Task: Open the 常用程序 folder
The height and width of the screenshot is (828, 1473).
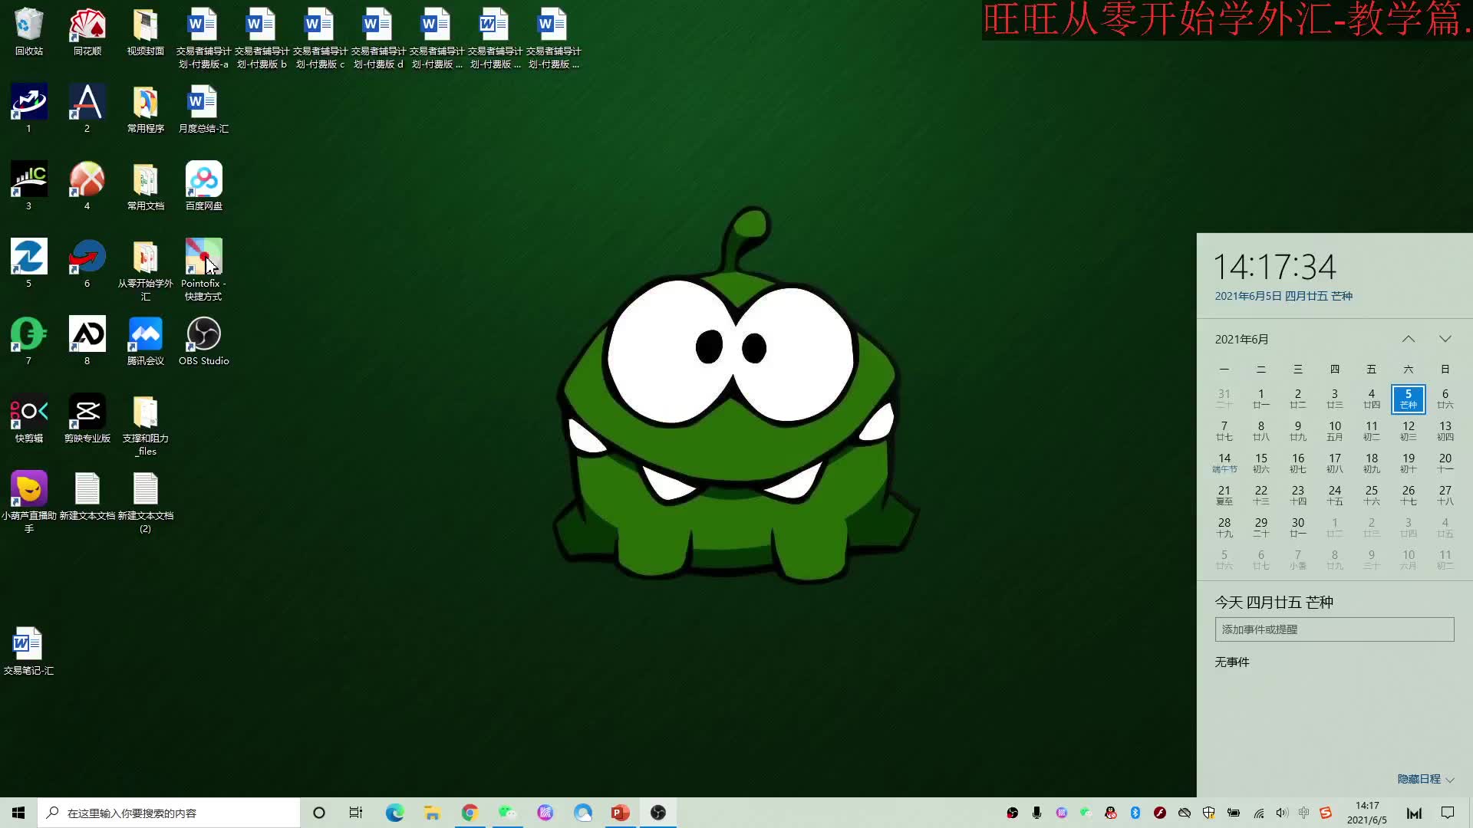Action: pyautogui.click(x=145, y=110)
